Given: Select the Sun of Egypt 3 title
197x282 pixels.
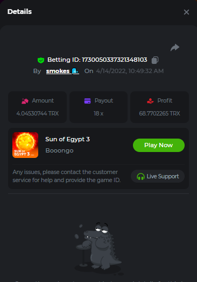Looking at the screenshot, I should click(x=68, y=139).
